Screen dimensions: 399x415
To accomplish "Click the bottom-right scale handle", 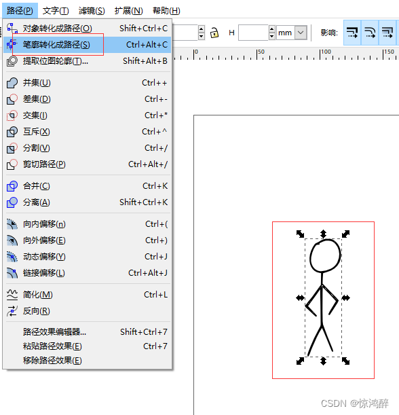I will tap(345, 361).
